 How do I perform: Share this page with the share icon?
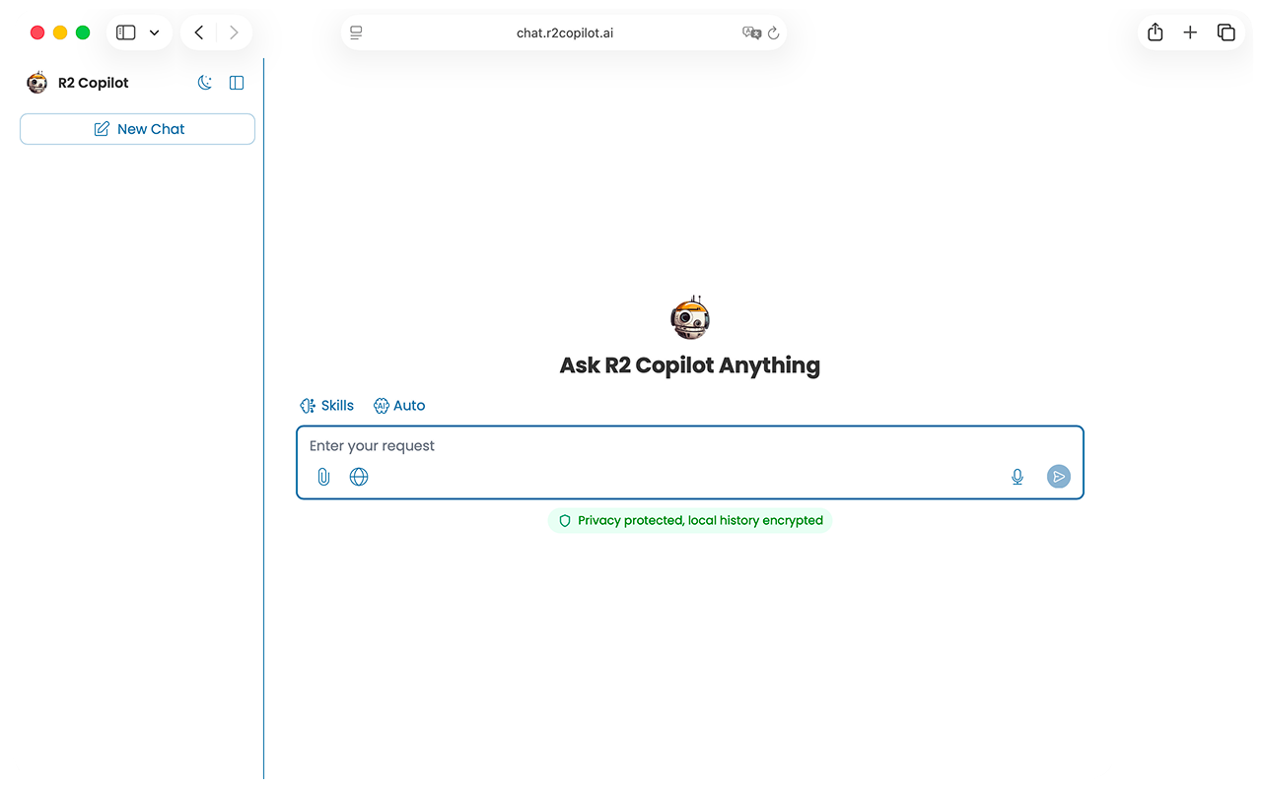[1156, 33]
